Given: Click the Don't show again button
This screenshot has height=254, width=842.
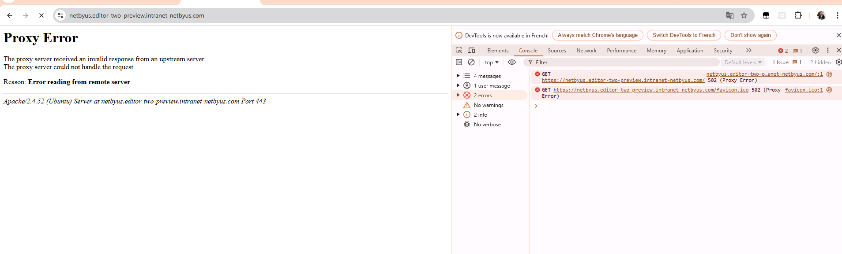Looking at the screenshot, I should [x=750, y=35].
